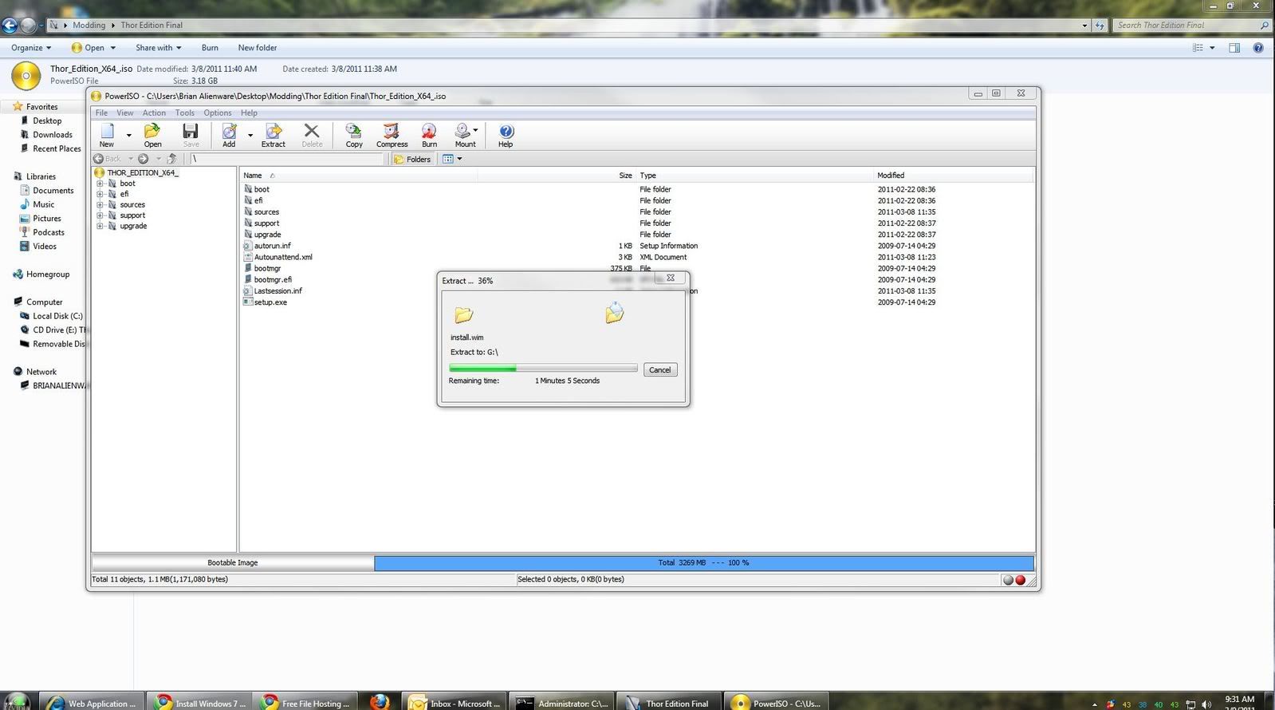The image size is (1275, 710).
Task: Select bootmgr.efi in the file list
Action: pos(273,280)
